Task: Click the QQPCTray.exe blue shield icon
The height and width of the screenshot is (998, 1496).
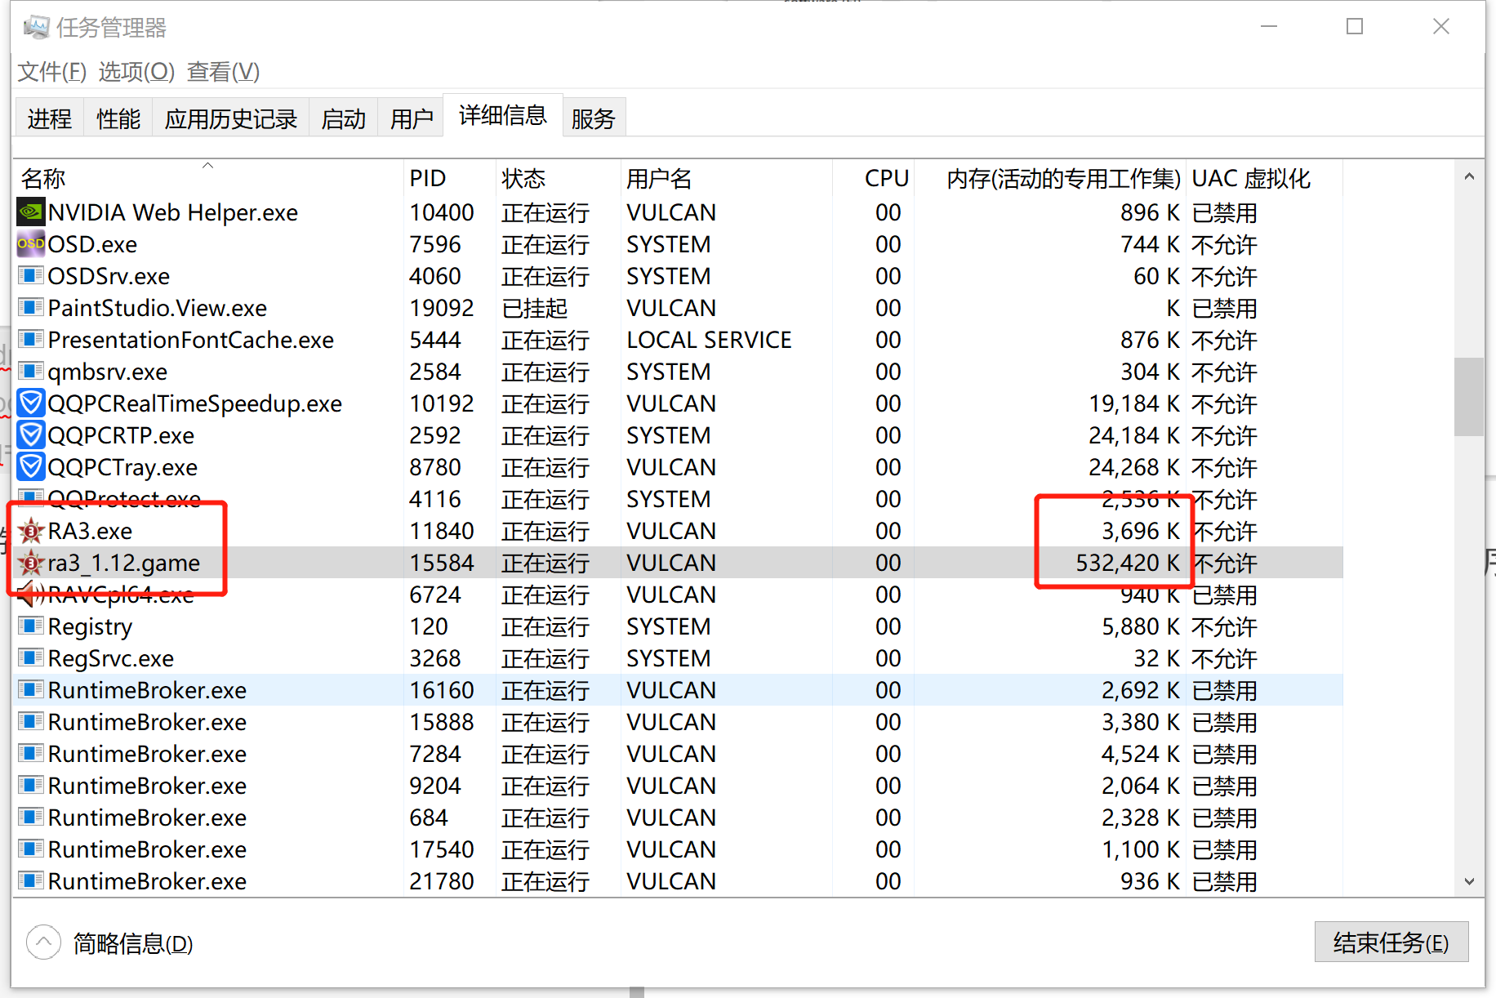Action: pos(29,466)
